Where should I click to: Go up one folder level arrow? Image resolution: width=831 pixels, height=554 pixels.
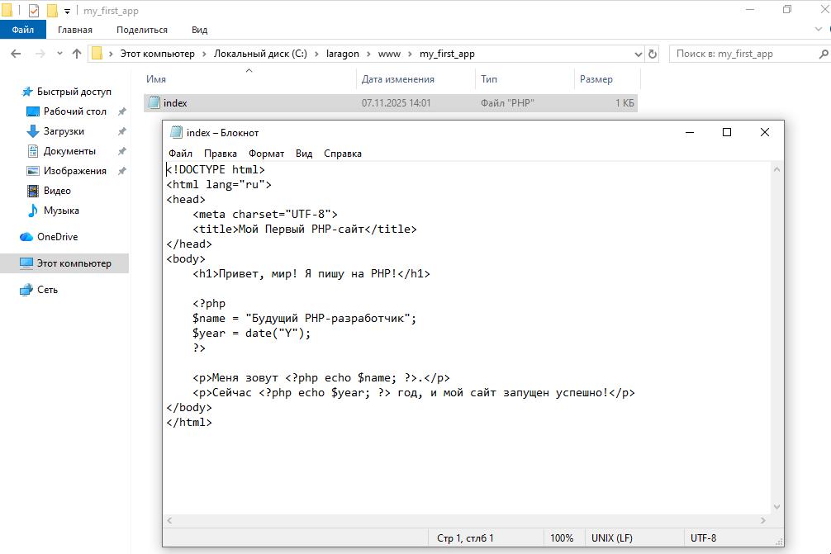(x=77, y=54)
